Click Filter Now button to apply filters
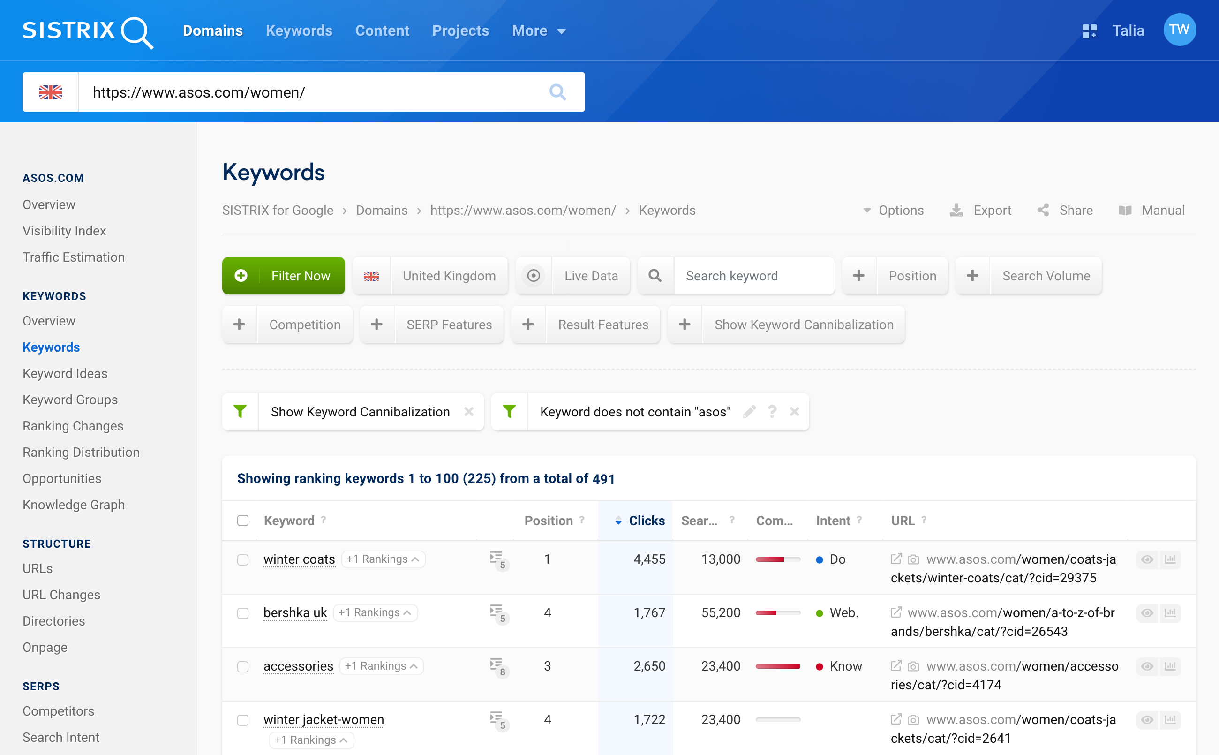 (x=282, y=275)
